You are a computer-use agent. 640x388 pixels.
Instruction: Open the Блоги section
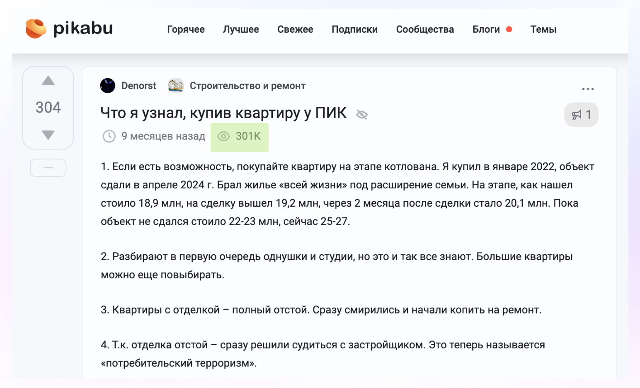486,29
